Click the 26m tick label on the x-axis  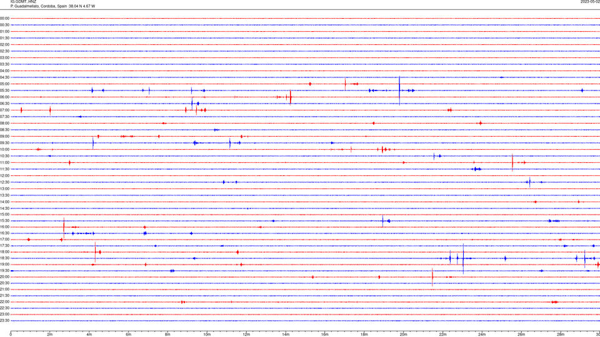pos(521,335)
